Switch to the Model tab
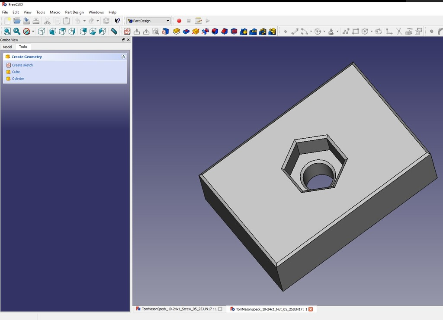Image resolution: width=443 pixels, height=320 pixels. (x=7, y=47)
